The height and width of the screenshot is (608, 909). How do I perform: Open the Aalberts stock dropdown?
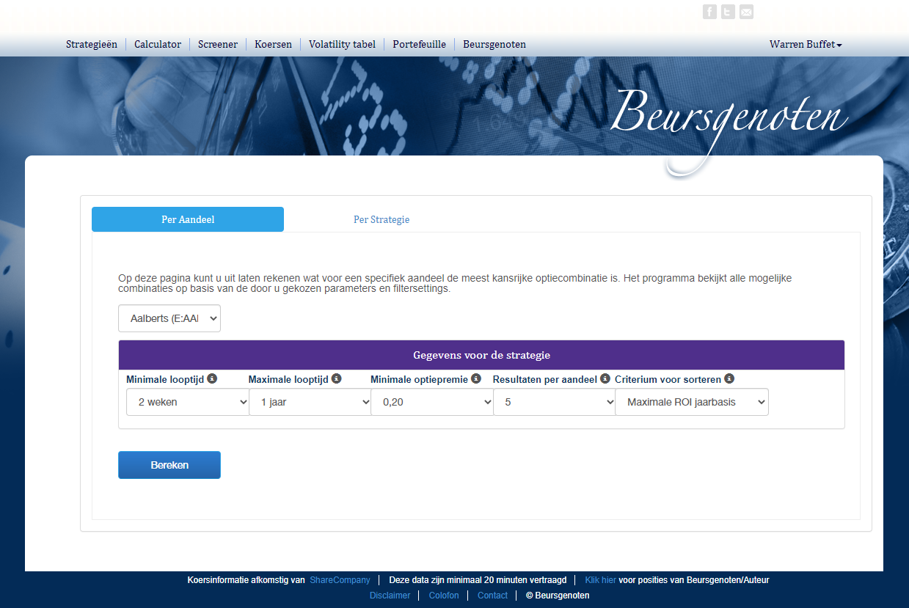169,318
